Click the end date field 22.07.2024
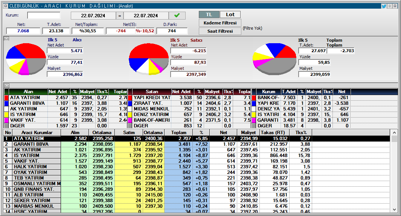Screen dimensions: 401x216 pos(146,15)
